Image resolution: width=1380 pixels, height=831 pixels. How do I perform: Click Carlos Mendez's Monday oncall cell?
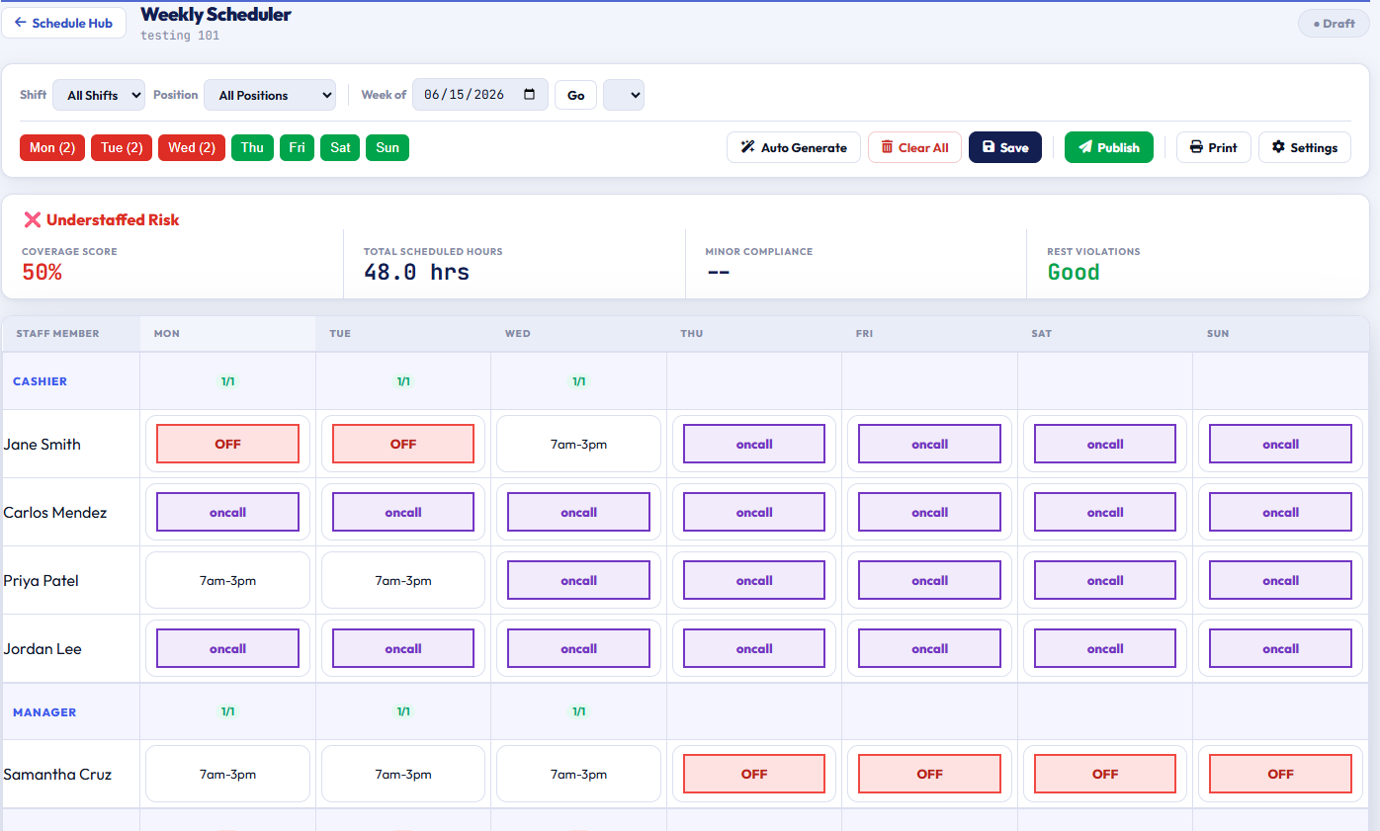tap(227, 512)
